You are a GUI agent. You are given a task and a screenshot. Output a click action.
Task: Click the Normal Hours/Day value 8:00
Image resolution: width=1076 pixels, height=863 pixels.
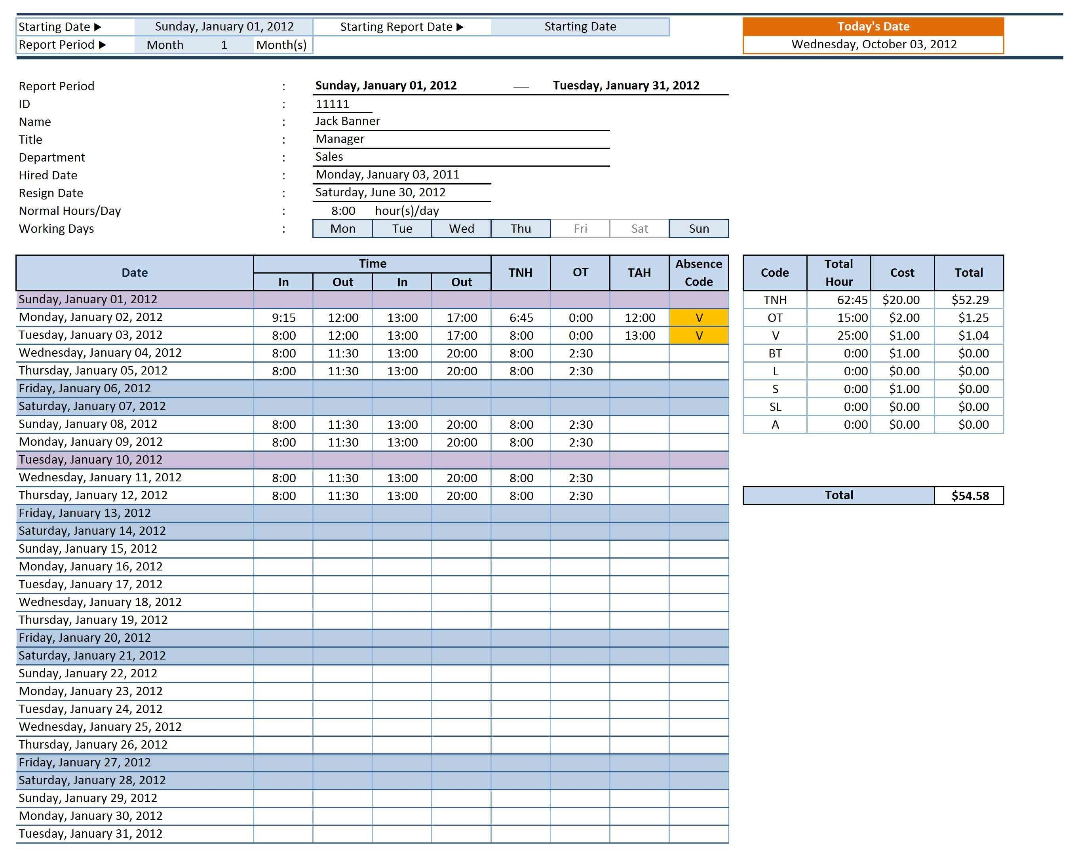point(343,211)
